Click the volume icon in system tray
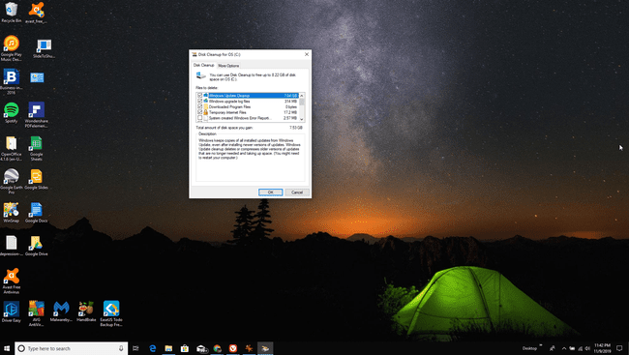 587,348
